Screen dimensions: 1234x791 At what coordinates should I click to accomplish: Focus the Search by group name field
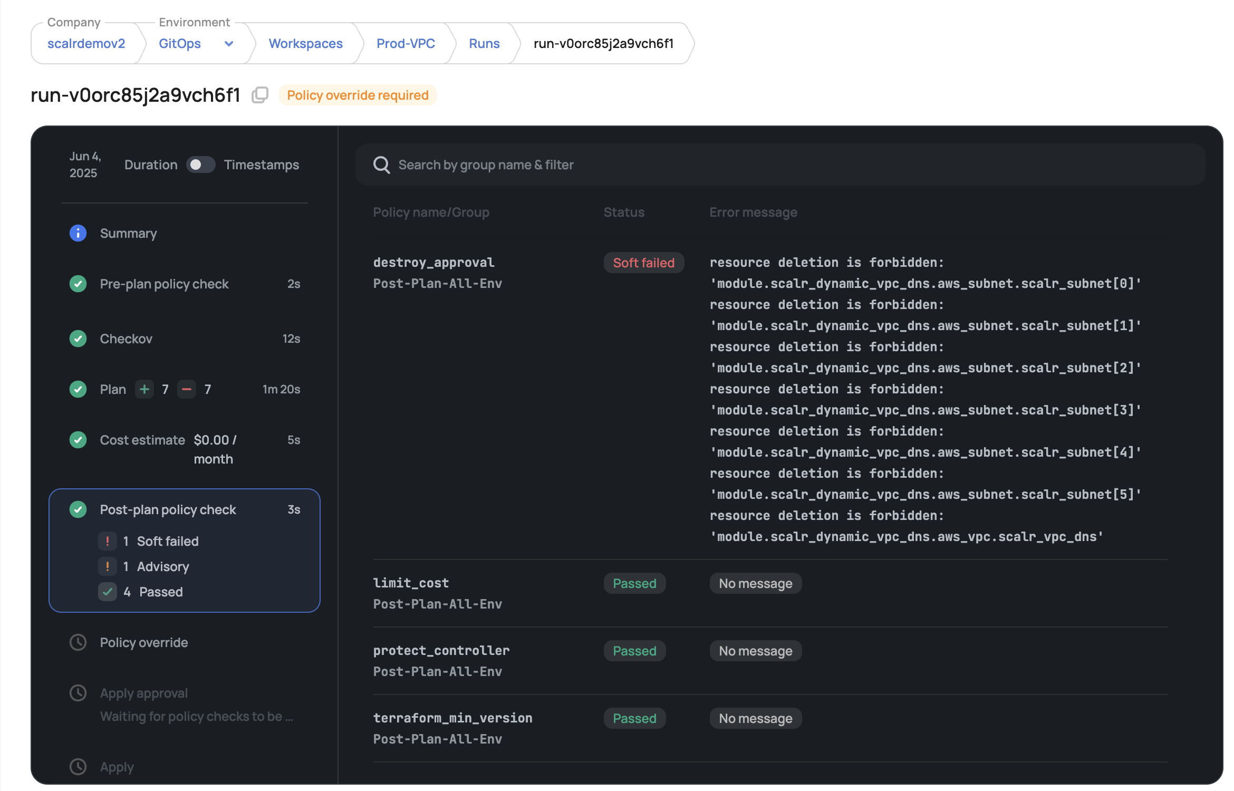tap(780, 165)
